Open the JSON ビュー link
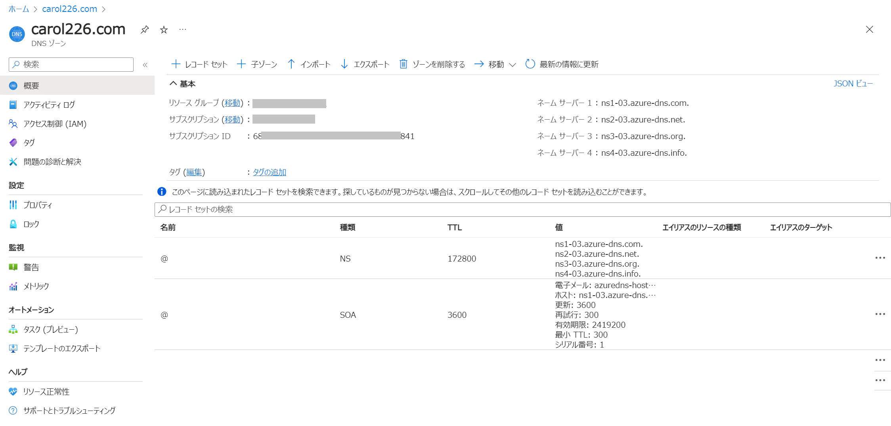Viewport: 891px width, 426px height. coord(853,84)
